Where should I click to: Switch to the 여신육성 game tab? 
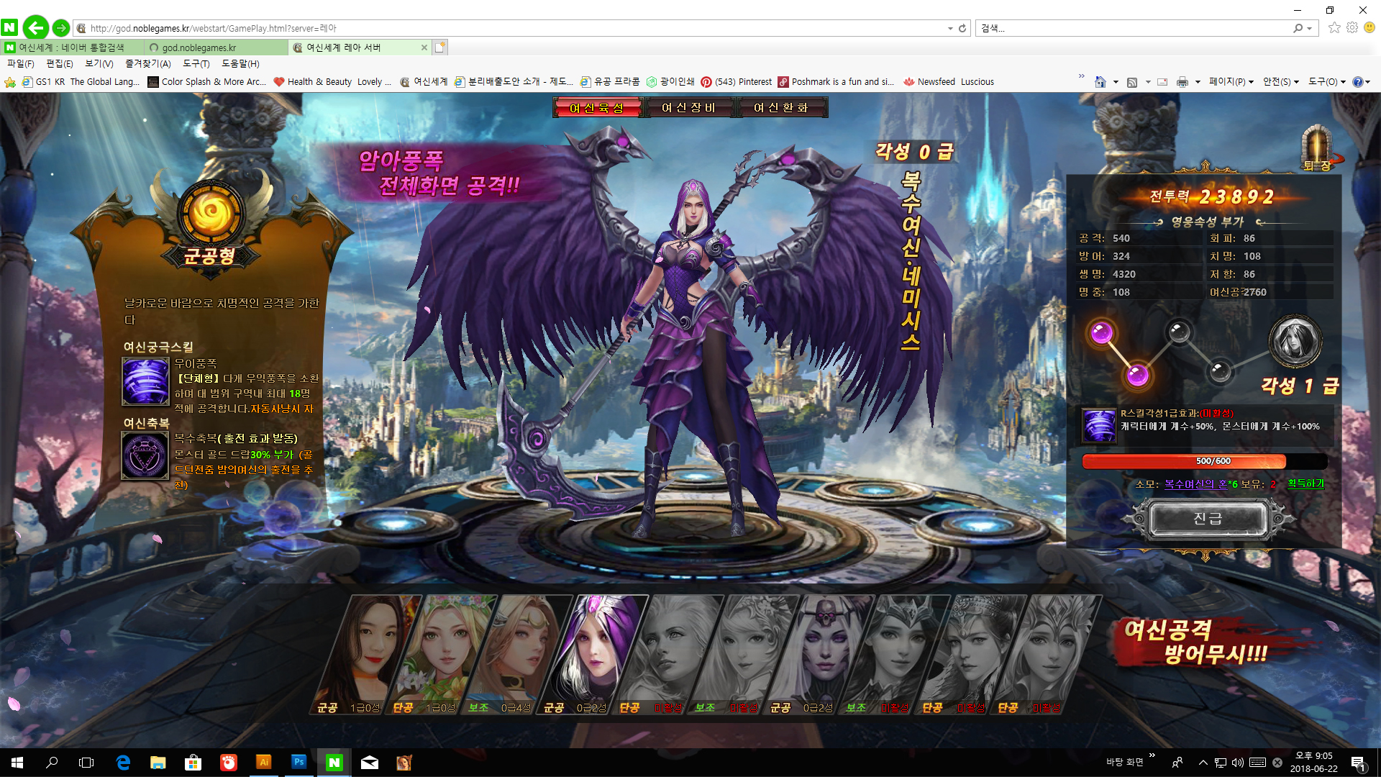[x=596, y=107]
